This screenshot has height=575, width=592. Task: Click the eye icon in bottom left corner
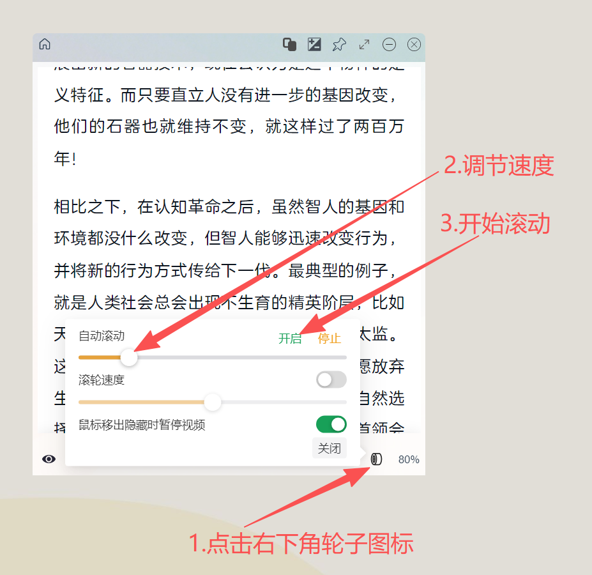[49, 459]
